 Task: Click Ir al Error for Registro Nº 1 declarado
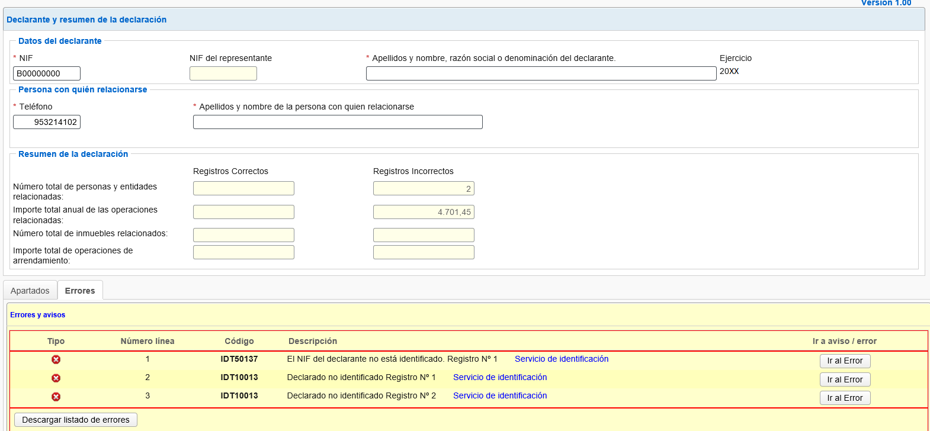tap(845, 379)
